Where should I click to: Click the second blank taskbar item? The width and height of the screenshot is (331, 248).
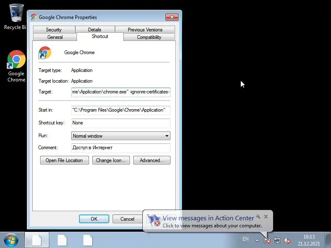(x=62, y=240)
